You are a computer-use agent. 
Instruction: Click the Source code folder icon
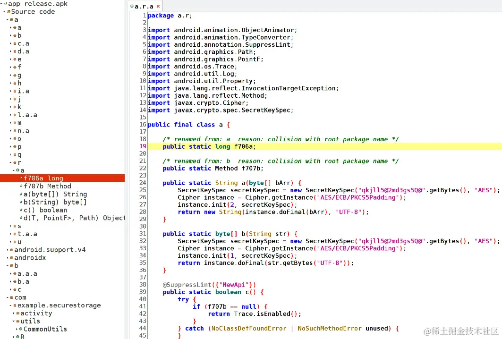point(9,11)
